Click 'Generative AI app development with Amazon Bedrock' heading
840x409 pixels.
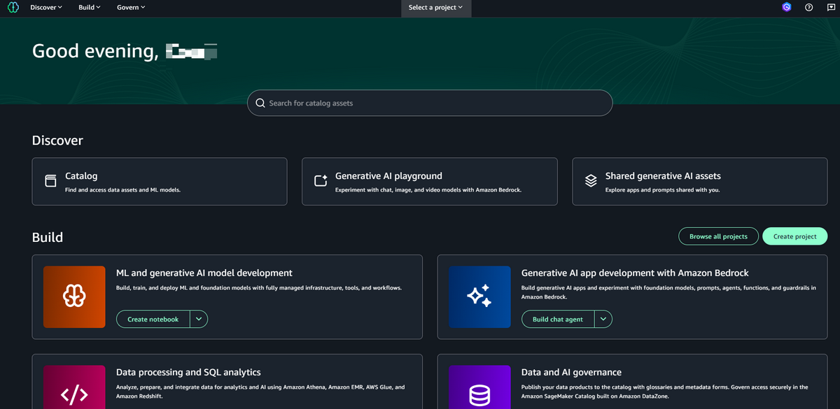coord(635,273)
